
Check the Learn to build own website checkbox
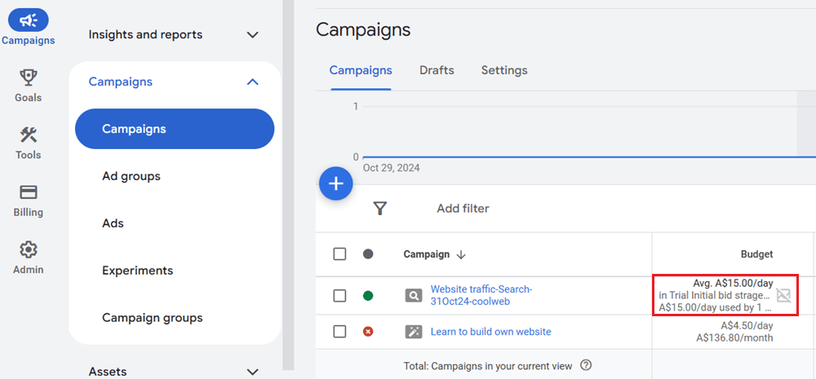[x=339, y=332]
